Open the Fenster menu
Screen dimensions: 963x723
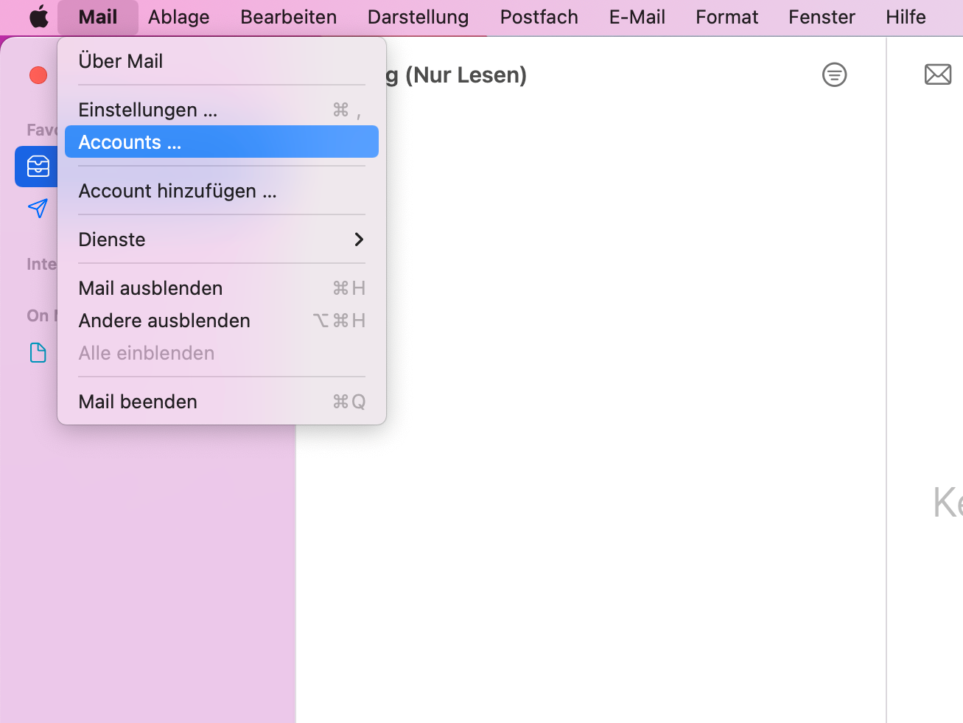pyautogui.click(x=822, y=17)
